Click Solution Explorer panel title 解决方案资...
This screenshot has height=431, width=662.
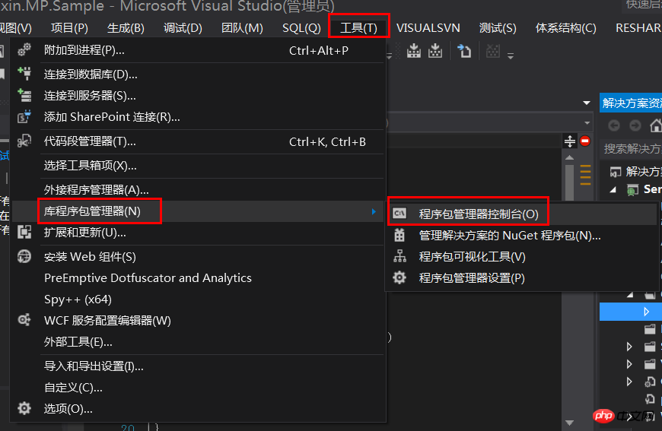(632, 103)
